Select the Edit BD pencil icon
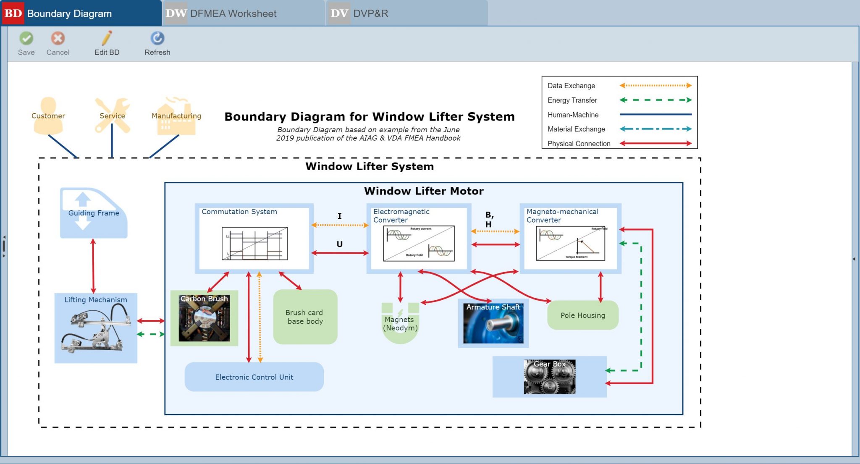This screenshot has height=464, width=860. pyautogui.click(x=107, y=39)
